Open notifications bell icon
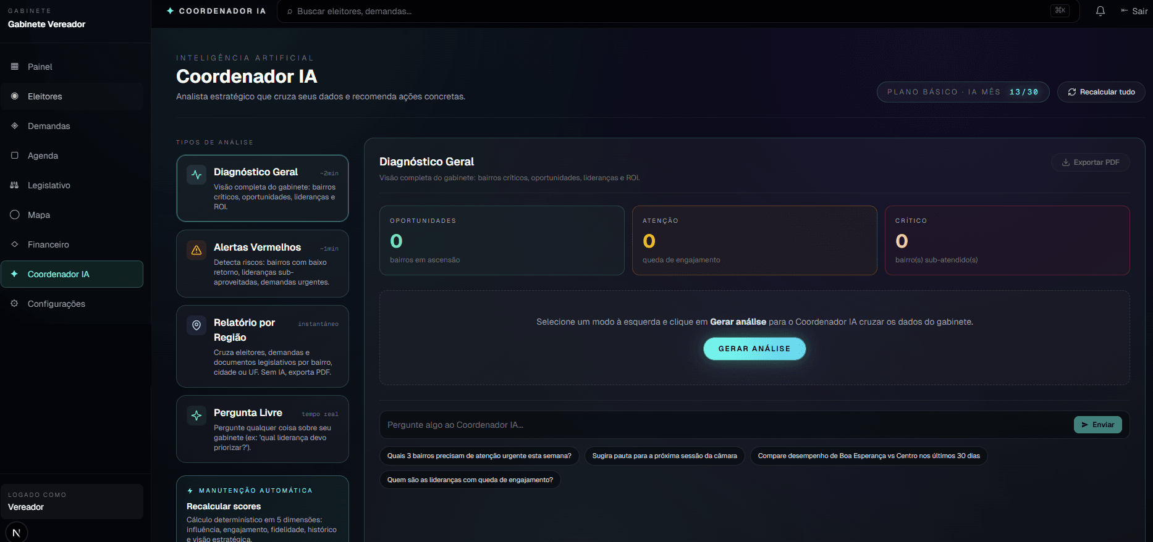This screenshot has width=1153, height=542. (x=1100, y=11)
